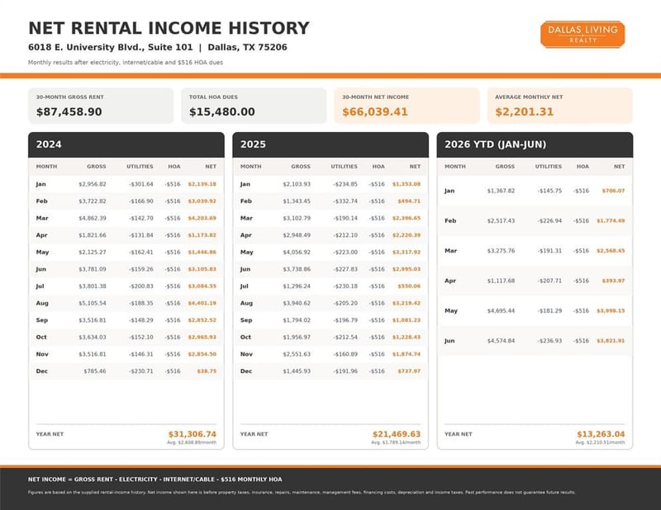Select the "NET RENTAL INCOME HISTORY" title
This screenshot has height=510, width=661.
point(169,28)
